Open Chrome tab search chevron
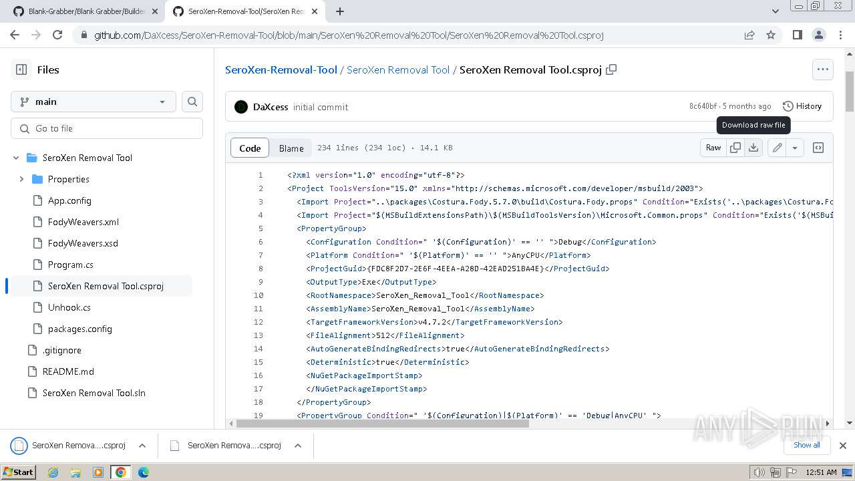 pyautogui.click(x=775, y=11)
